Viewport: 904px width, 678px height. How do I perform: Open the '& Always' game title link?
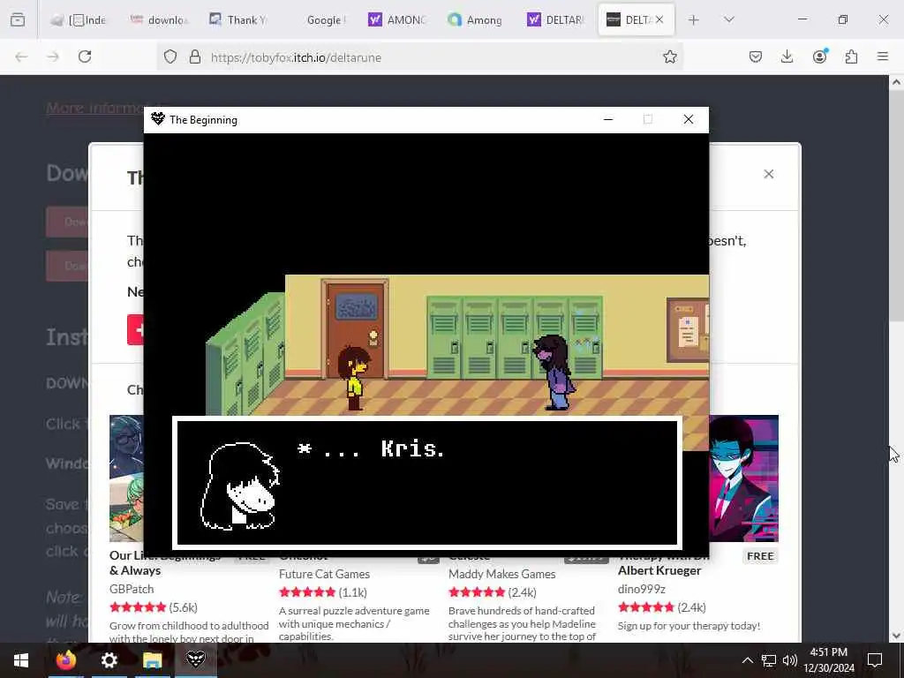tap(135, 570)
